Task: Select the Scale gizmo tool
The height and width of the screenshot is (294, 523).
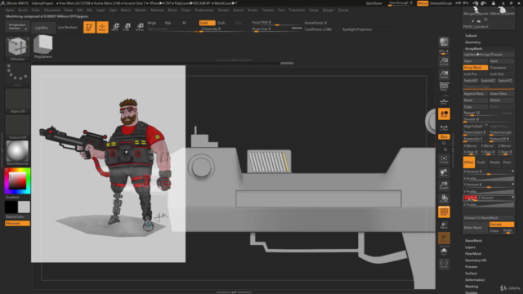Action: point(127,27)
